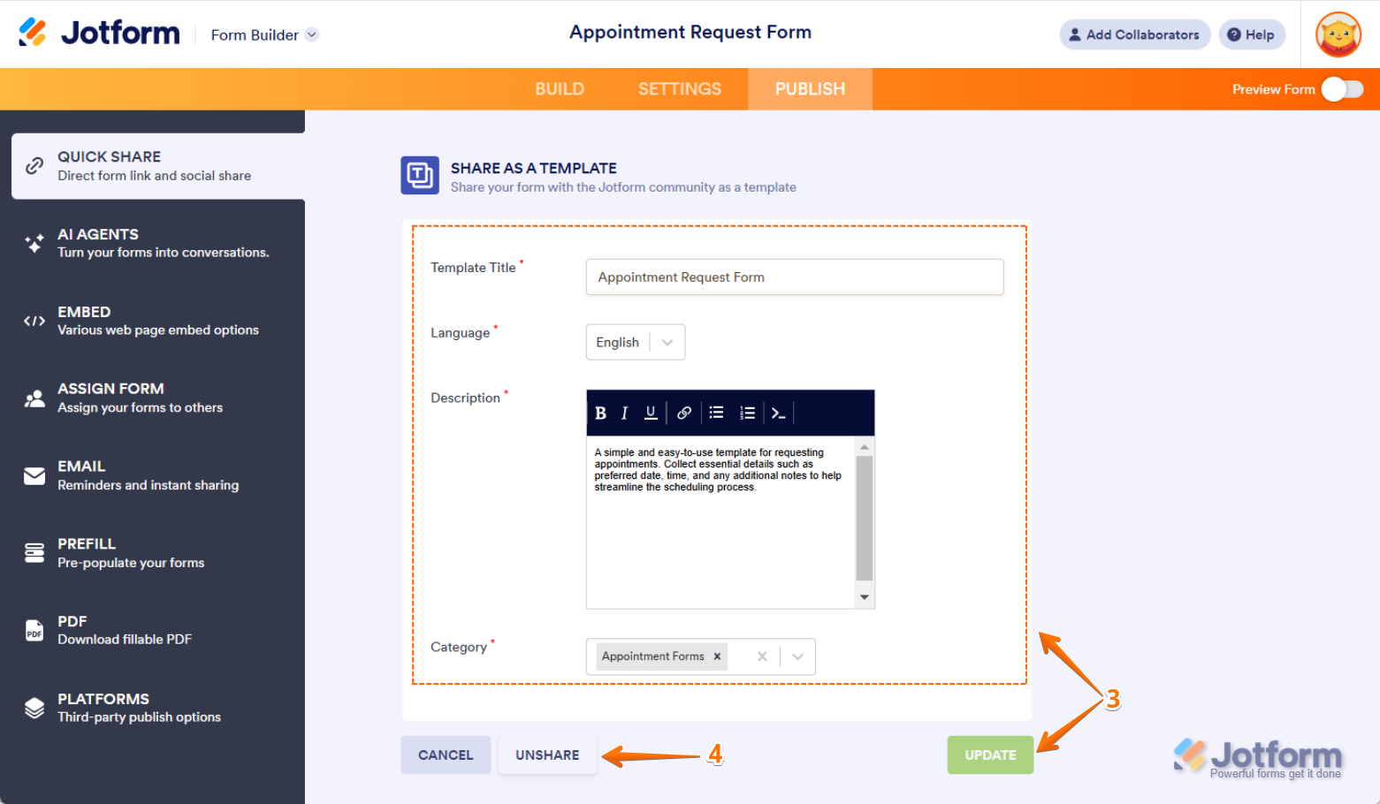Click the Share as Template icon
1380x804 pixels.
420,175
